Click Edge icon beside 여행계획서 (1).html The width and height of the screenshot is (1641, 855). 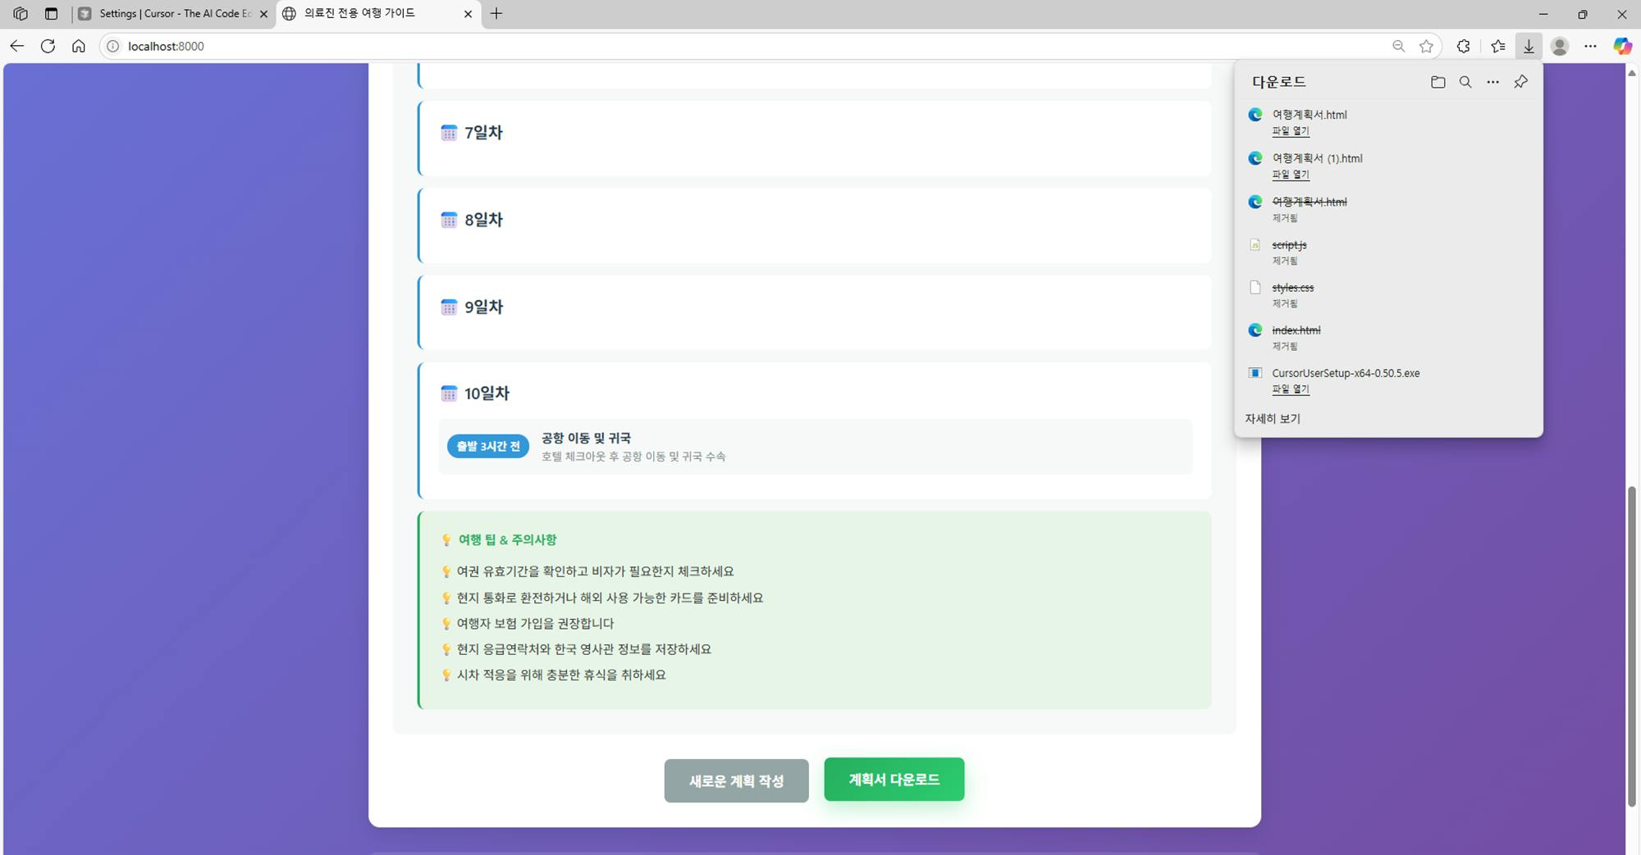[1255, 158]
